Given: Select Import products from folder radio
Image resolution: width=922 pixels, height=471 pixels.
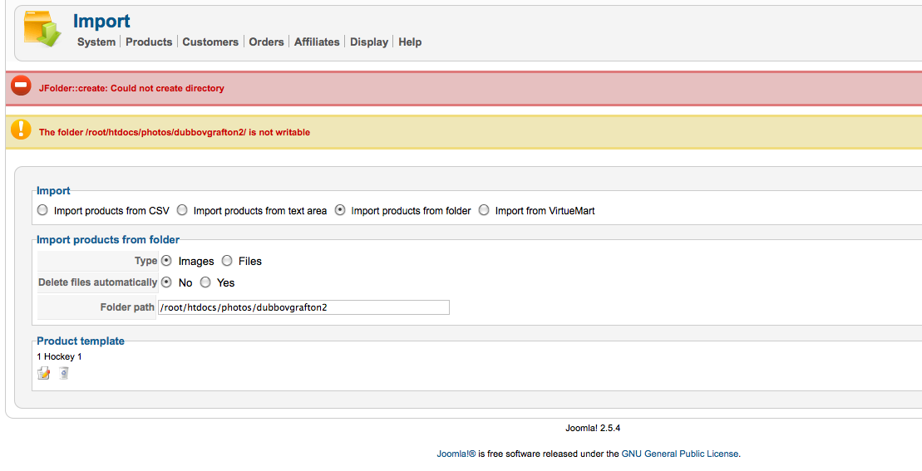Looking at the screenshot, I should [x=340, y=211].
